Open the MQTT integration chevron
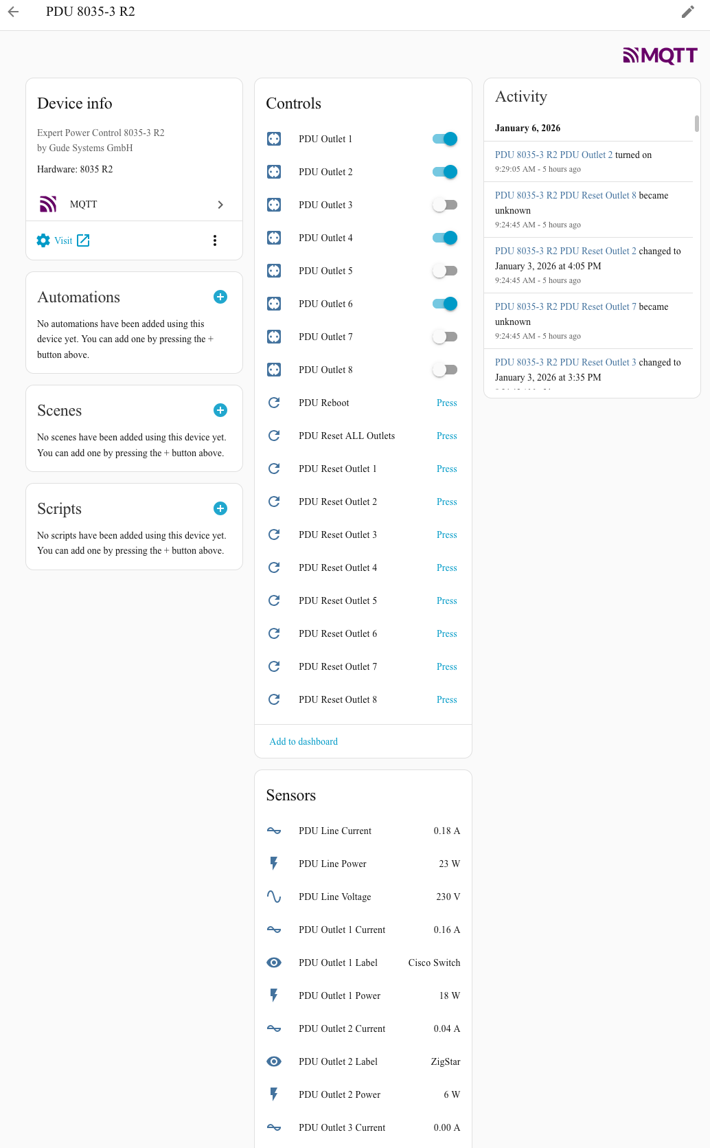This screenshot has width=710, height=1148. [x=220, y=205]
